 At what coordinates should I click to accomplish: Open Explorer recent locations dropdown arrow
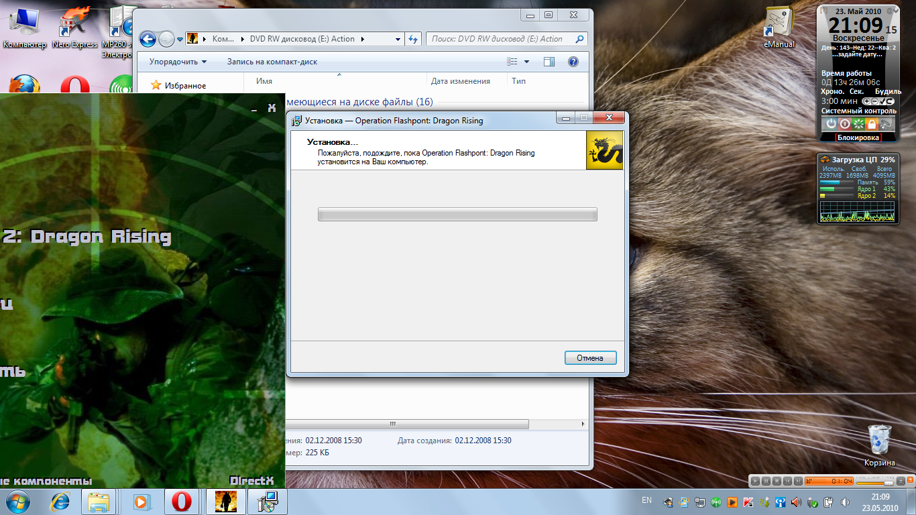point(180,40)
